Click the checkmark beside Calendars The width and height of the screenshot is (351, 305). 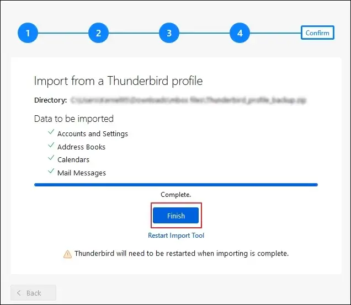tap(51, 158)
